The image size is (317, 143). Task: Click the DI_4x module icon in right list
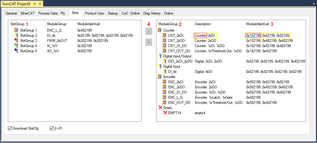(x=165, y=72)
